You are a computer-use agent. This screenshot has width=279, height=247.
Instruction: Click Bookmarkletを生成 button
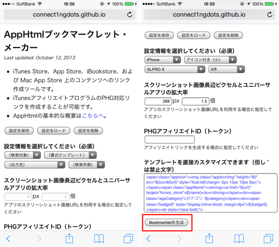(x=166, y=222)
